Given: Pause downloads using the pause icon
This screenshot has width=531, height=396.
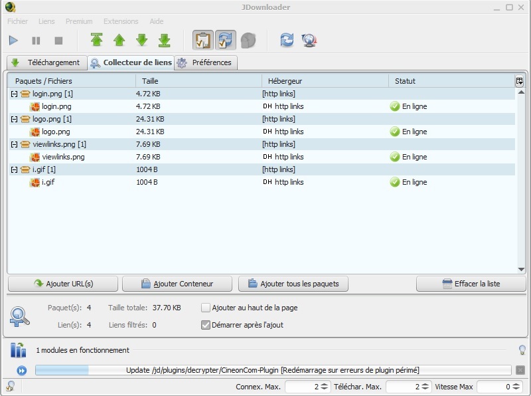Looking at the screenshot, I should [x=36, y=41].
